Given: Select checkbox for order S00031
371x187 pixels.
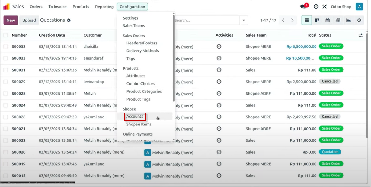Looking at the screenshot, I should coord(5,70).
